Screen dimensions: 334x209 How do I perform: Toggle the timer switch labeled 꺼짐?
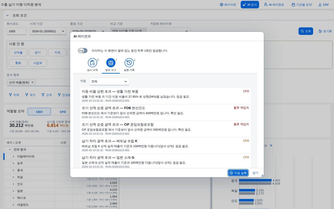(x=82, y=51)
